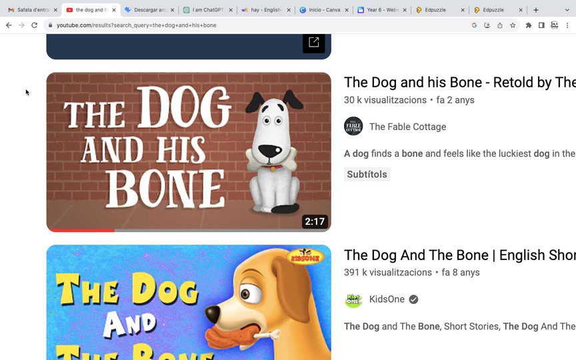Screen dimensions: 576x360
Task: Switch to Gmail Safata d'entrada tab
Action: point(33,10)
